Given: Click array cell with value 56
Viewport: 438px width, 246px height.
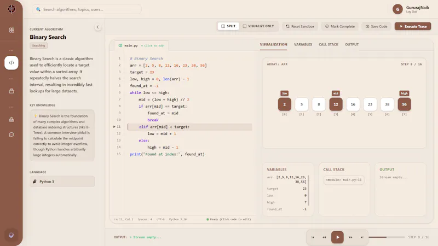Looking at the screenshot, I should 404,104.
